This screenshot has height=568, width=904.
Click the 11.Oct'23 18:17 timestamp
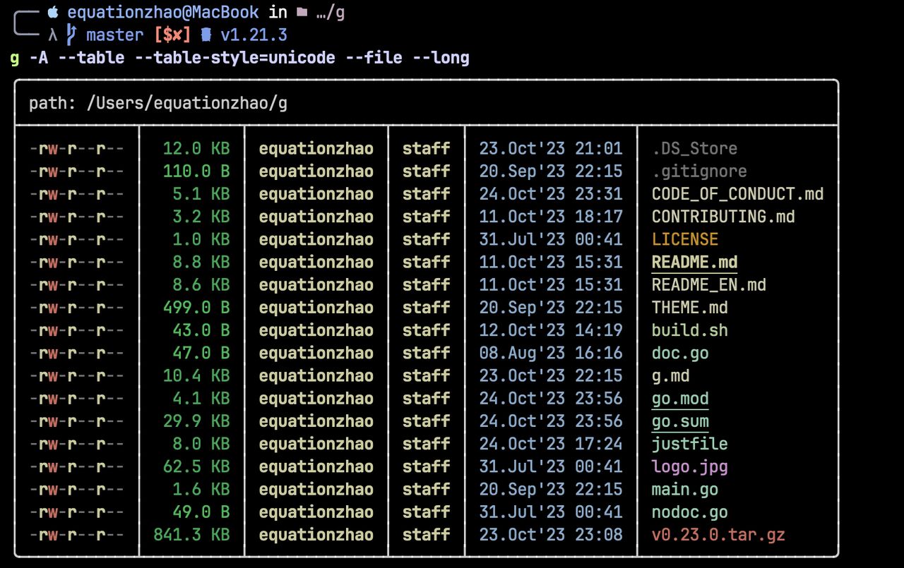[551, 217]
